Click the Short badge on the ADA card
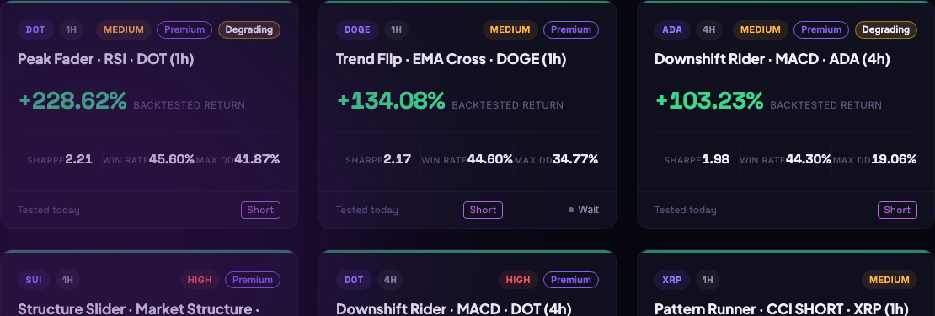The height and width of the screenshot is (316, 935). [x=897, y=210]
